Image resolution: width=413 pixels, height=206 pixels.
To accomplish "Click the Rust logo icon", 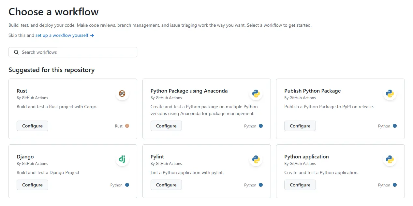I will tap(122, 94).
